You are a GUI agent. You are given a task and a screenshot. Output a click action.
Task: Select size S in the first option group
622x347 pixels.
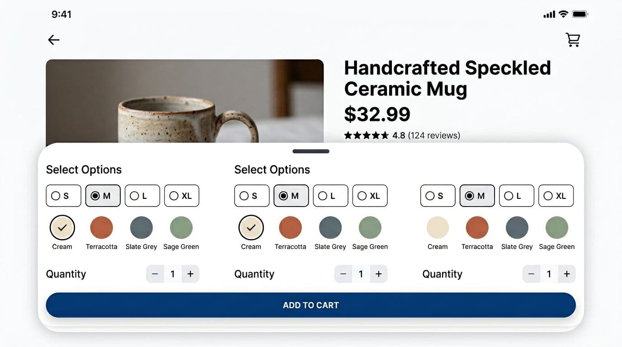[63, 196]
